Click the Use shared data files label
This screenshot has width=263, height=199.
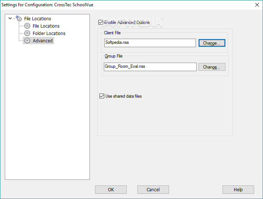[123, 96]
